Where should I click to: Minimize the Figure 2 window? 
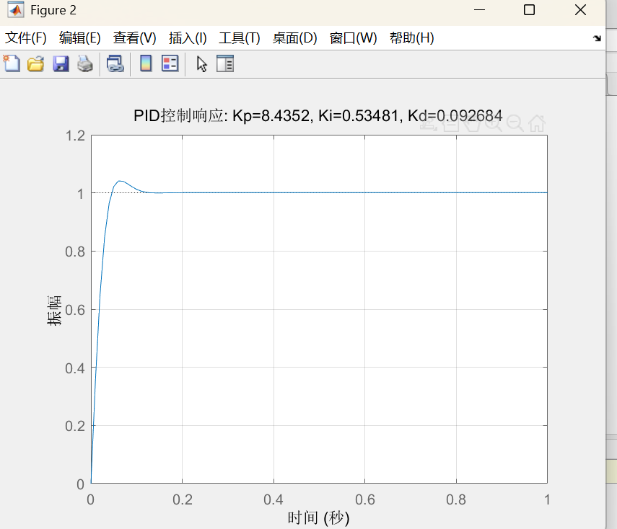(x=479, y=10)
